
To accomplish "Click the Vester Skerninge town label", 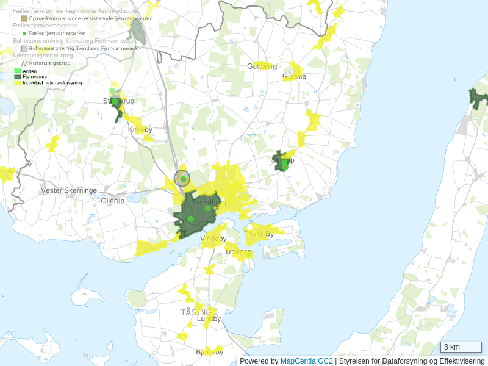I will click(x=68, y=190).
